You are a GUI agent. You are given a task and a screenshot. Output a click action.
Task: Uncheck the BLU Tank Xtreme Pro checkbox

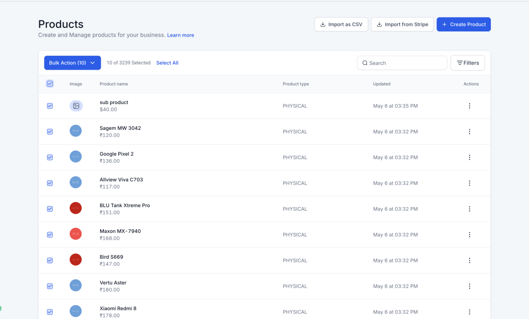pyautogui.click(x=50, y=209)
